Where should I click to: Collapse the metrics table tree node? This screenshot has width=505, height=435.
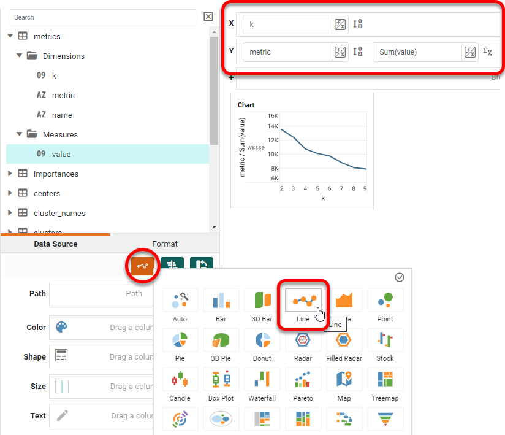click(x=10, y=36)
